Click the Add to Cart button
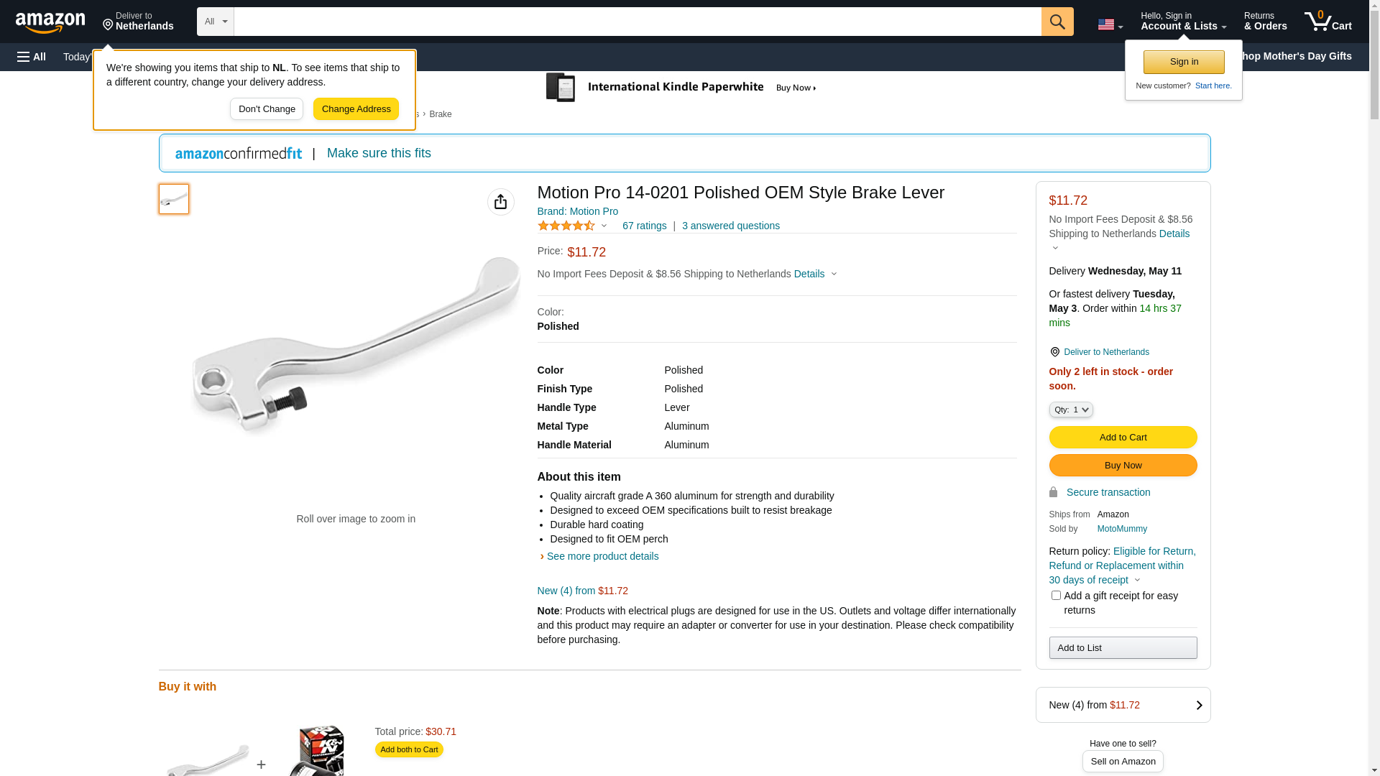This screenshot has width=1380, height=776. tap(1122, 438)
